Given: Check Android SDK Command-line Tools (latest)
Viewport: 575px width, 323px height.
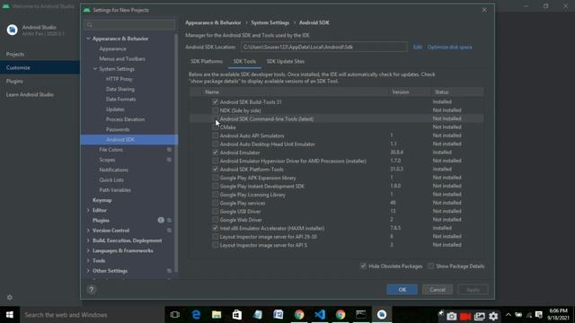Looking at the screenshot, I should pos(216,118).
